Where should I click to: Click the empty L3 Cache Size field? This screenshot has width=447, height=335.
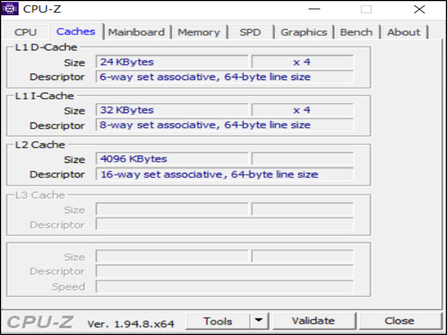click(x=172, y=209)
